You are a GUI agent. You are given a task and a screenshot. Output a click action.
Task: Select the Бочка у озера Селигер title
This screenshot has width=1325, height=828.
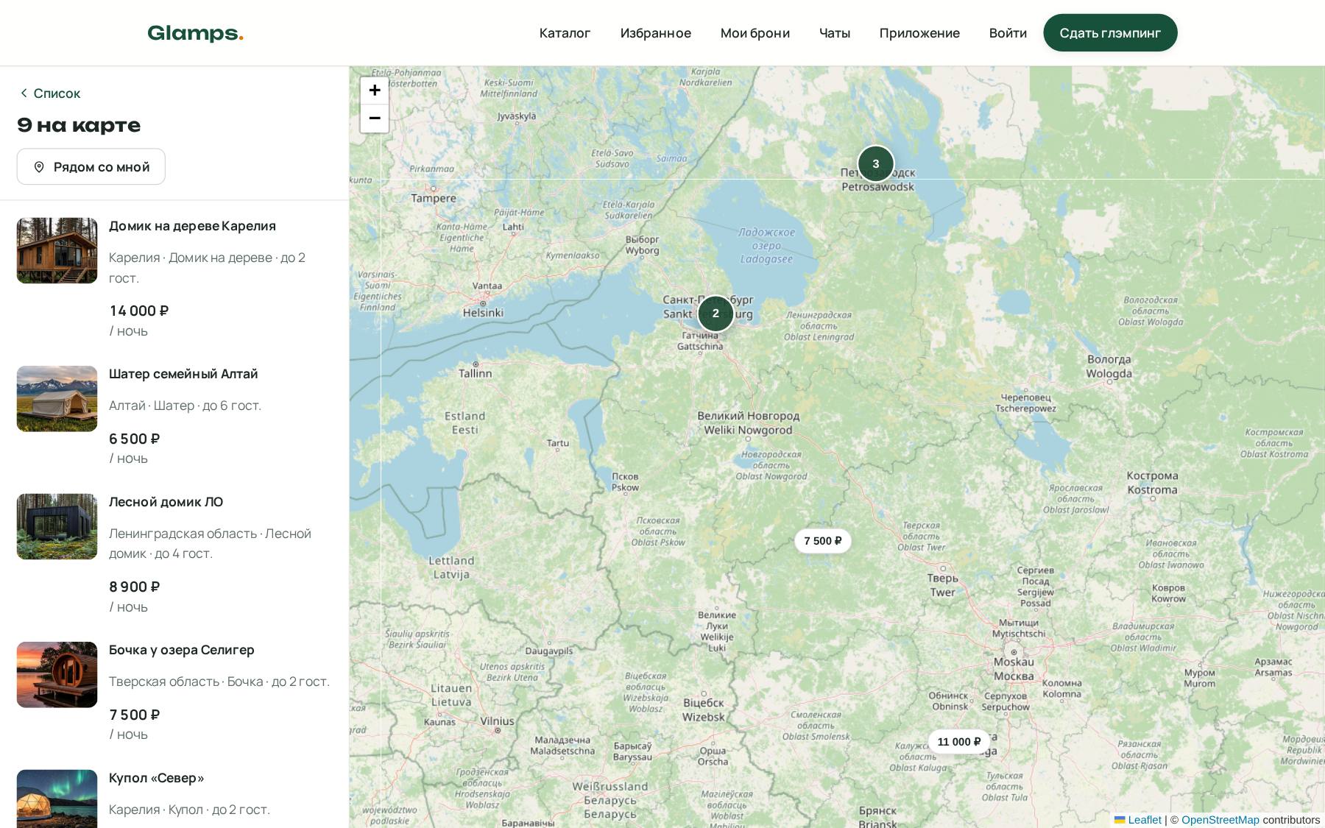[x=181, y=650]
